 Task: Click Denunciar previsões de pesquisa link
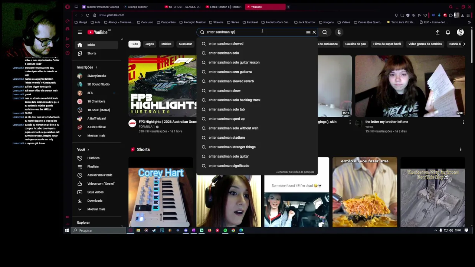(x=295, y=172)
